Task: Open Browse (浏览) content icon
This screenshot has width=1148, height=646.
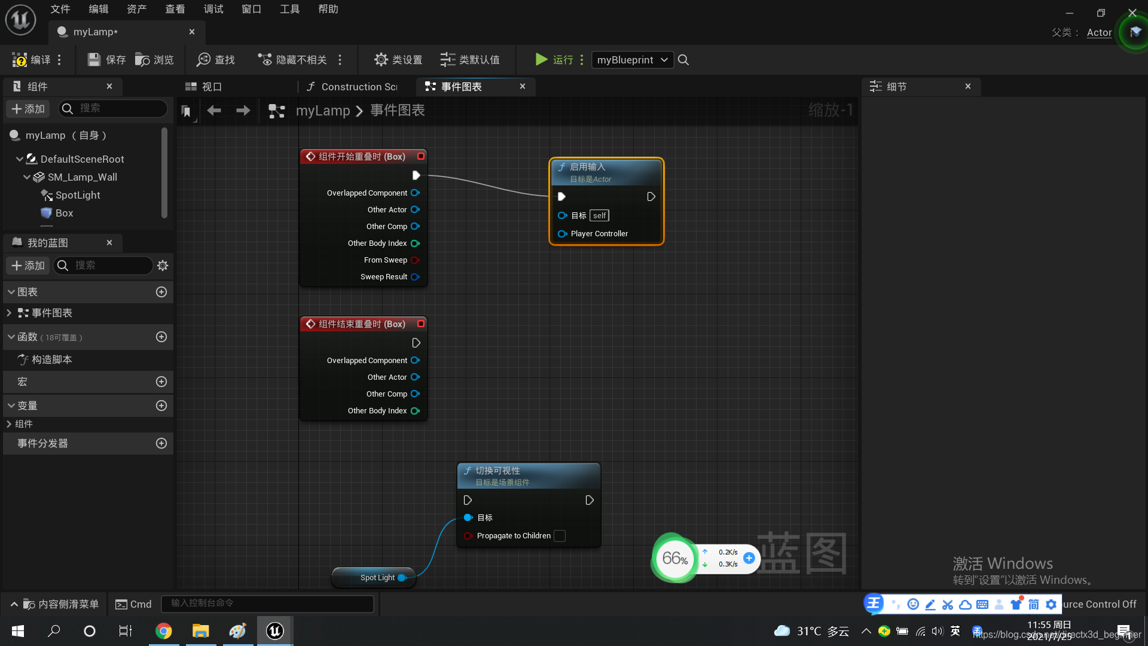Action: click(x=142, y=60)
